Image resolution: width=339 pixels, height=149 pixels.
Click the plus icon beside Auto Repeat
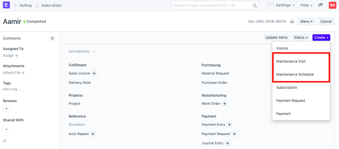coord(93,134)
